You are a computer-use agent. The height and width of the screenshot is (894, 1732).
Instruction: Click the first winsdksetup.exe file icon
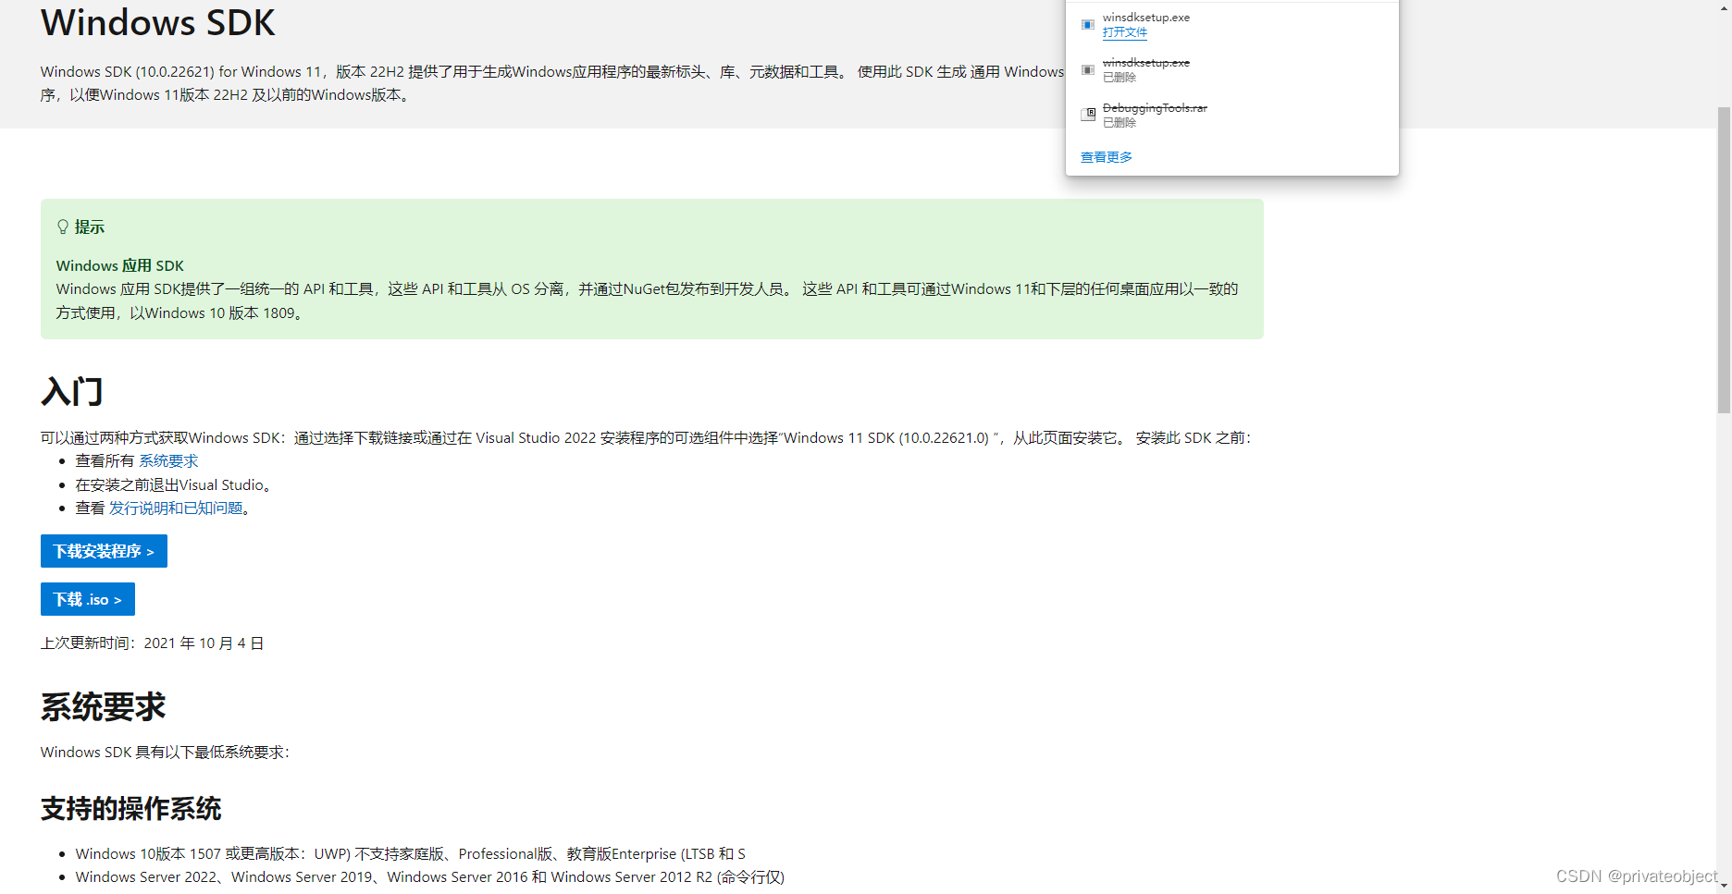(1088, 25)
